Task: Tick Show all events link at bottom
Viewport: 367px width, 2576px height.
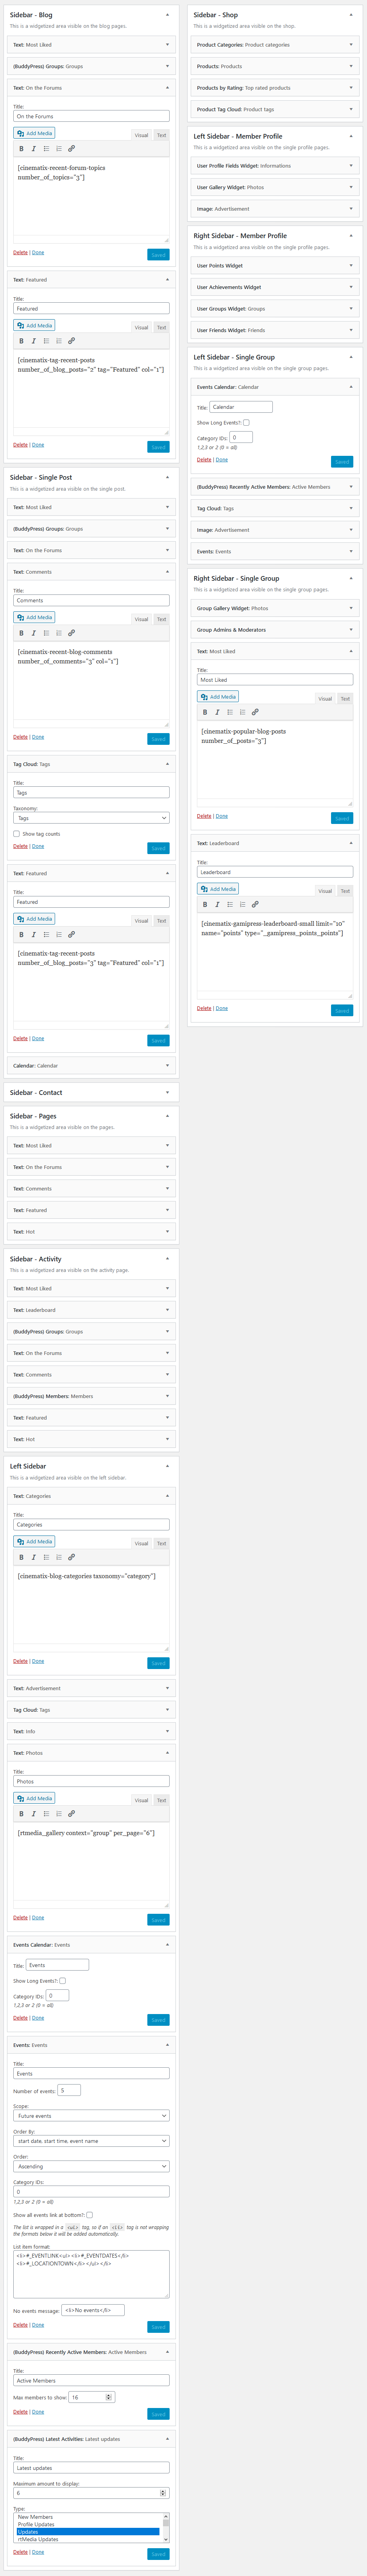Action: click(x=89, y=2214)
